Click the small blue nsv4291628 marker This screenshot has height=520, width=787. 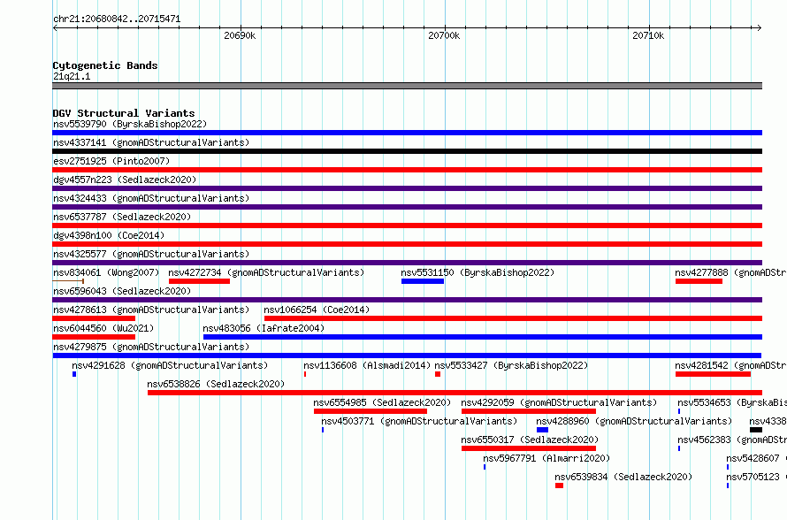point(74,374)
